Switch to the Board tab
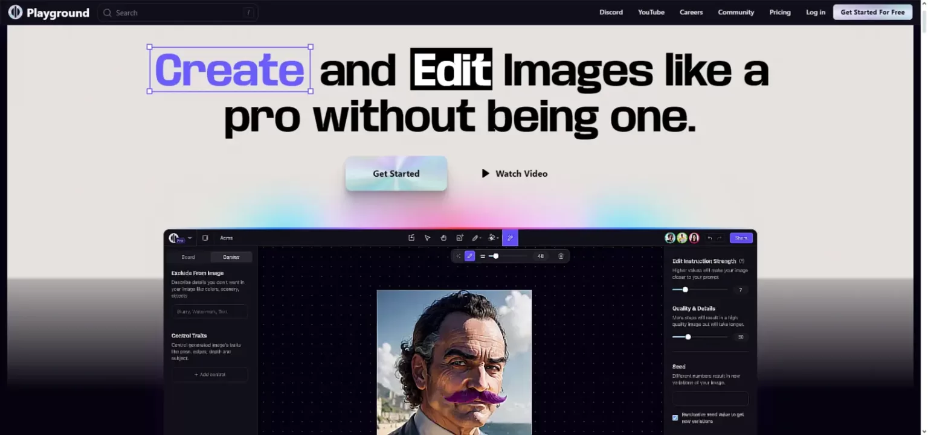Image resolution: width=928 pixels, height=435 pixels. click(188, 257)
